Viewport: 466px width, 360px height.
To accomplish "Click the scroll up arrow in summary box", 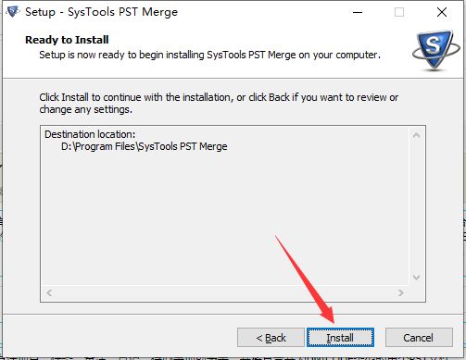I will [416, 135].
